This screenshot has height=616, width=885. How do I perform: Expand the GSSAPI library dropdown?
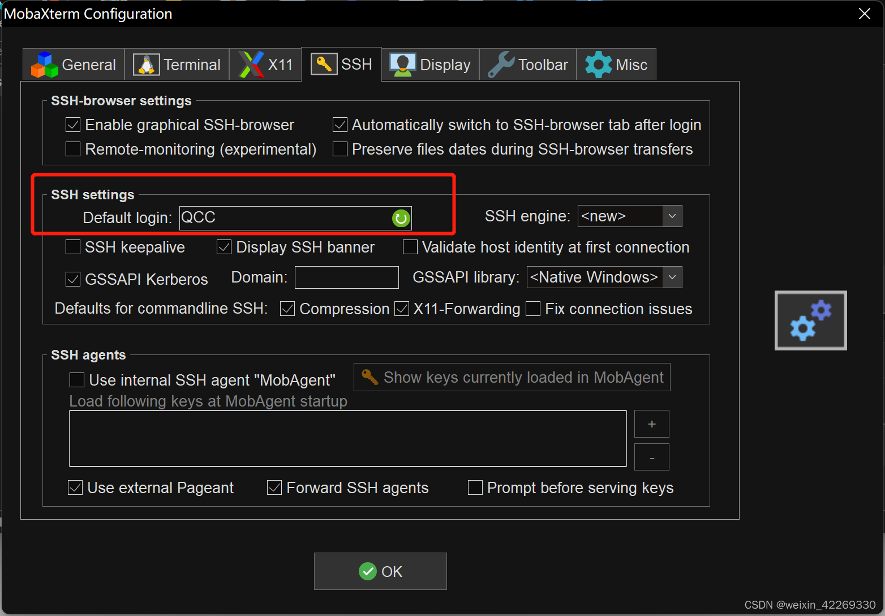[672, 277]
